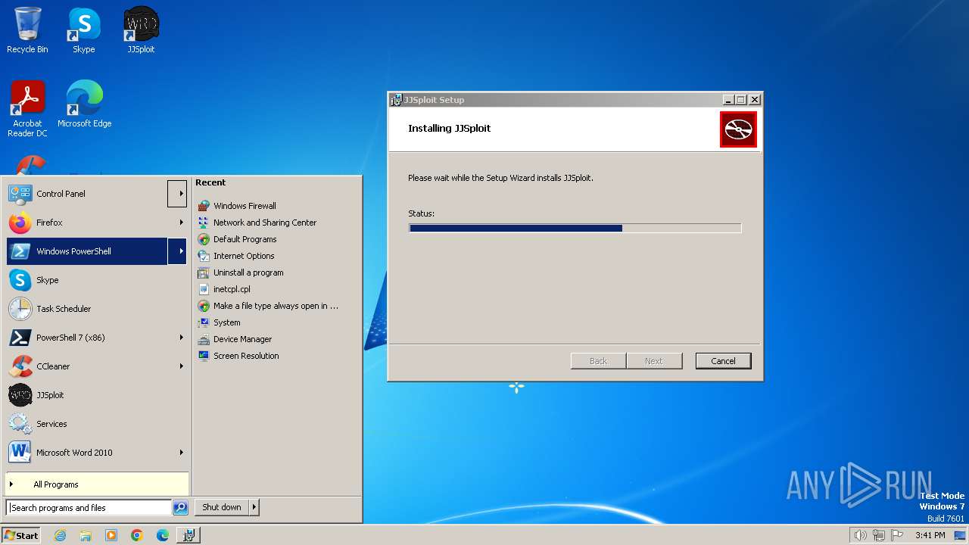Expand All Programs list

point(97,484)
